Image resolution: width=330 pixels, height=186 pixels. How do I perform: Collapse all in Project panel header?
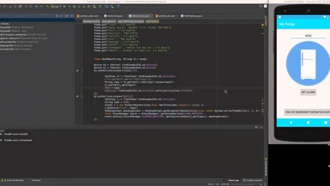(x=61, y=16)
